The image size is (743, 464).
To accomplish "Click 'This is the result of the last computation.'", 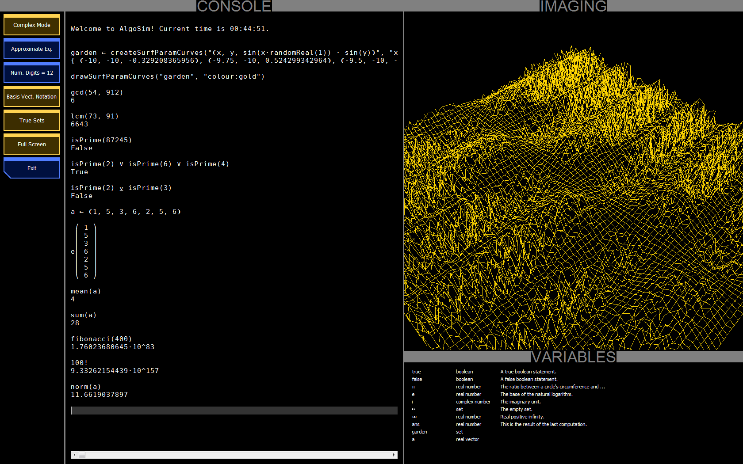I will point(543,424).
